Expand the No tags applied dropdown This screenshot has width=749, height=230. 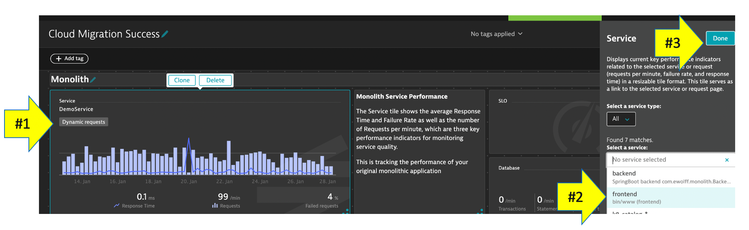tap(496, 34)
